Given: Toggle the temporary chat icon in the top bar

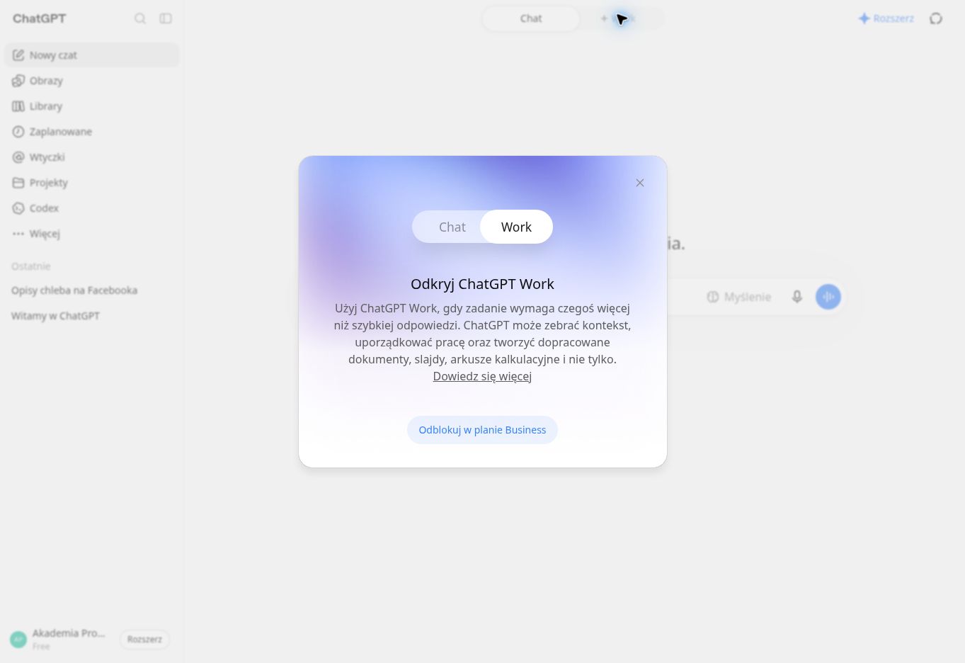Looking at the screenshot, I should click(936, 18).
